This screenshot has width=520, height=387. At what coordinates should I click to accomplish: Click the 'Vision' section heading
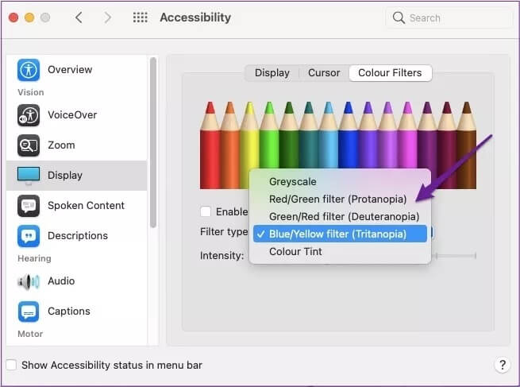click(30, 92)
